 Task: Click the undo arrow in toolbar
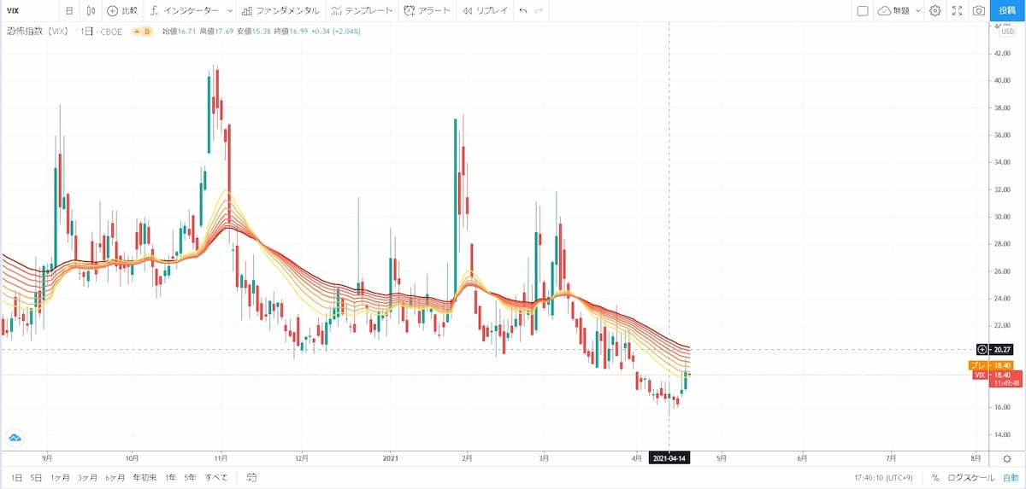[522, 11]
